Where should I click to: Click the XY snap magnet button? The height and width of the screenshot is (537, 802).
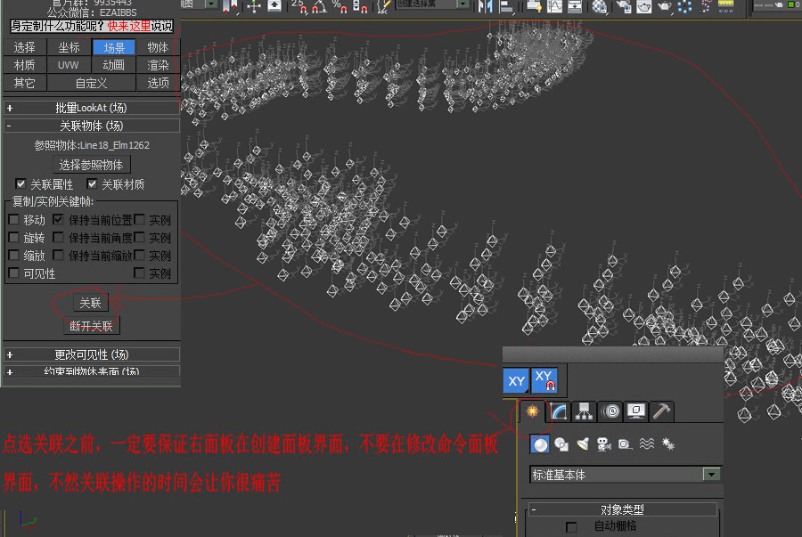[544, 380]
